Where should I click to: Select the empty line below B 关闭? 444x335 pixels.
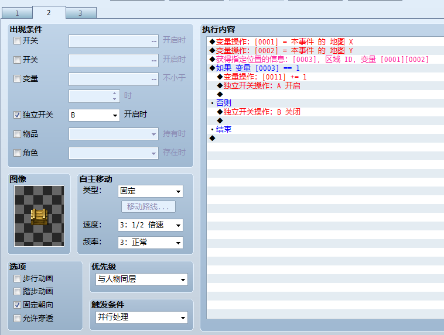coord(325,120)
